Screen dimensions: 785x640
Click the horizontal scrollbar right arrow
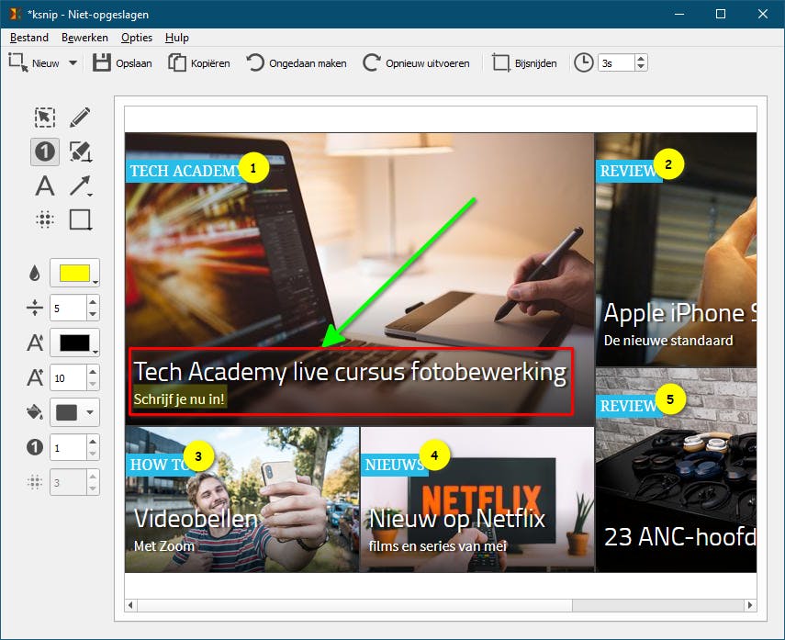coord(750,605)
